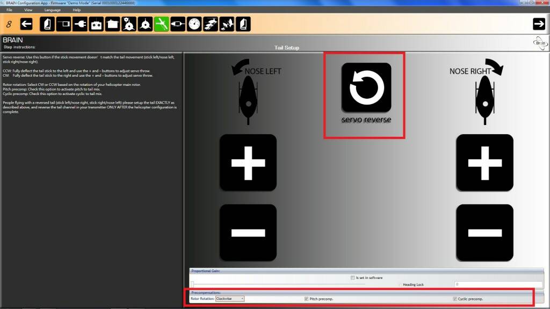This screenshot has width=550, height=309.
Task: Open the plain swashplate step icon
Action: click(x=145, y=24)
